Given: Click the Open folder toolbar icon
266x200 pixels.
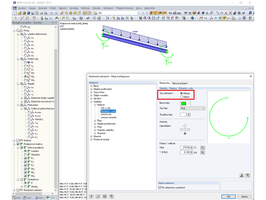Looking at the screenshot, I should (20, 13).
